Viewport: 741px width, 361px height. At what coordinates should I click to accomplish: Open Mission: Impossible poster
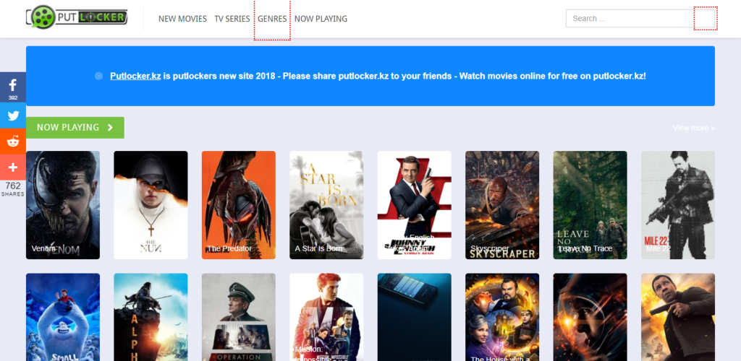(326, 317)
